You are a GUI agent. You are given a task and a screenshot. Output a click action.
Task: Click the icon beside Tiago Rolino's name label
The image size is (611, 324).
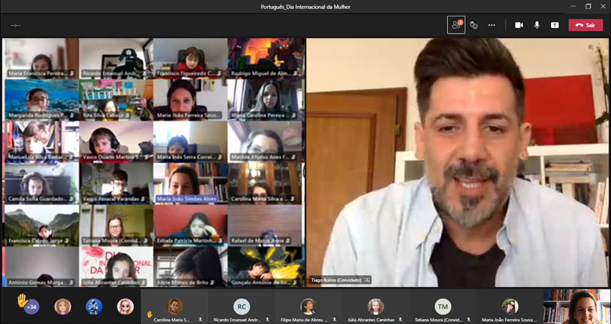[367, 280]
